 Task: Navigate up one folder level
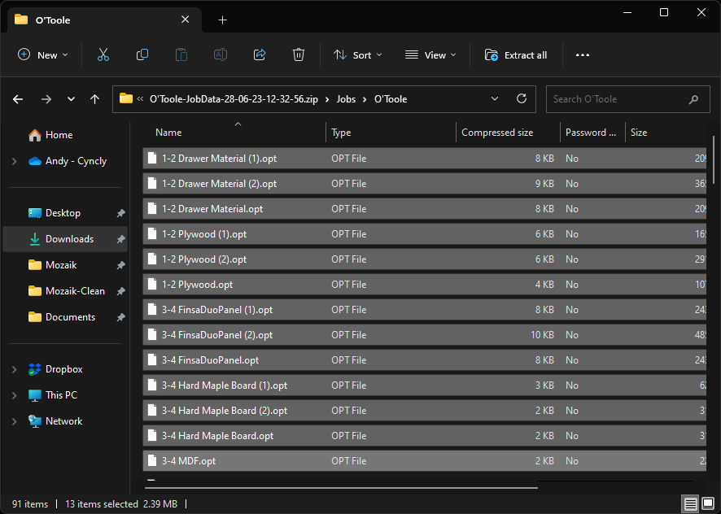pyautogui.click(x=95, y=99)
